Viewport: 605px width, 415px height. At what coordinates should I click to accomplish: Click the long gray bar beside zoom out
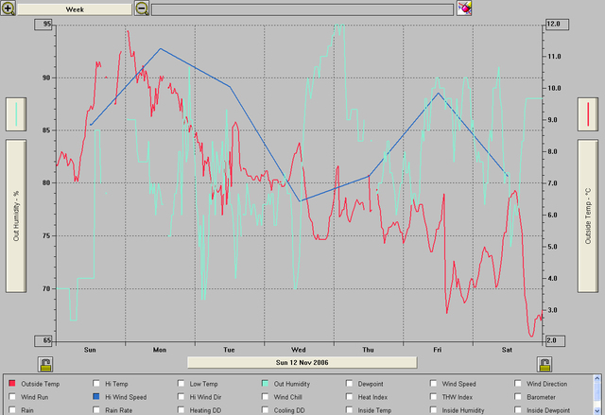(302, 8)
